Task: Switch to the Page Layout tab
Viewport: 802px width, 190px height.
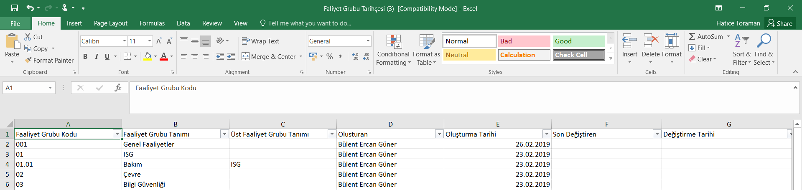Action: tap(110, 23)
